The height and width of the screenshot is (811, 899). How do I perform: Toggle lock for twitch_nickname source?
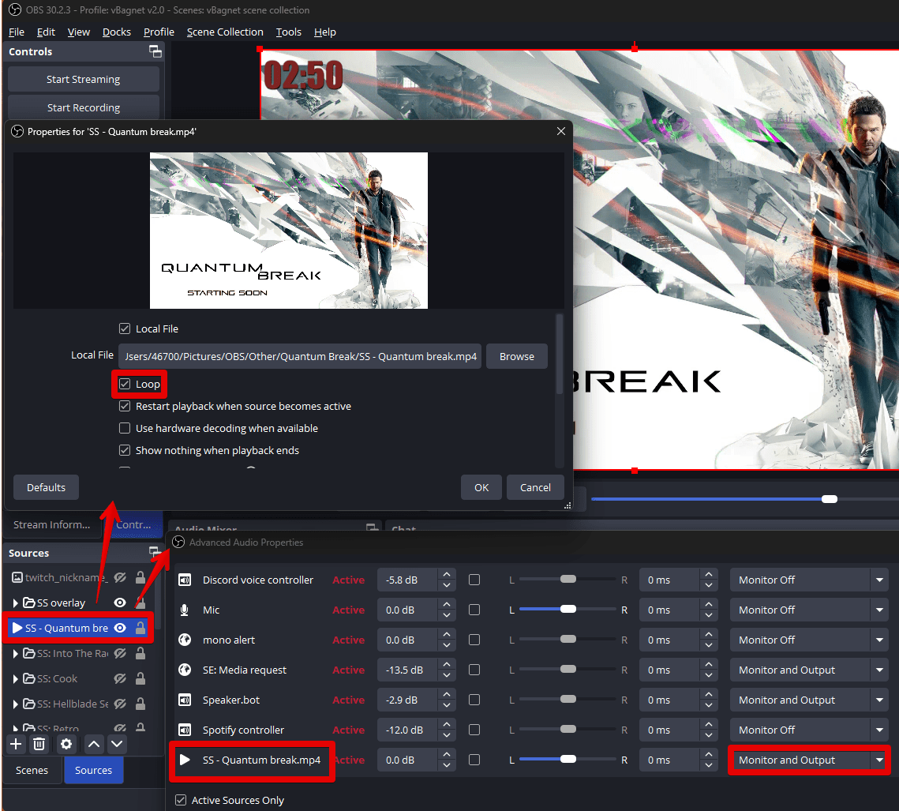(140, 577)
